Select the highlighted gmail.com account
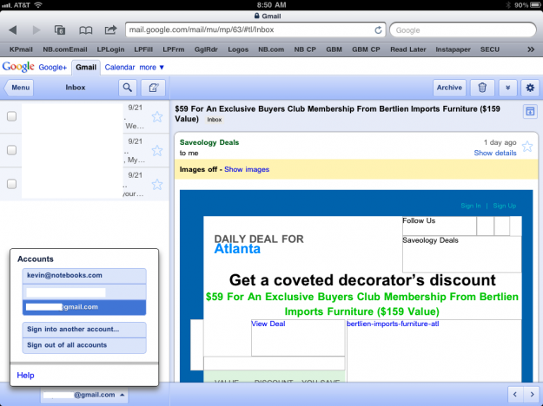543x406 pixels. point(84,307)
